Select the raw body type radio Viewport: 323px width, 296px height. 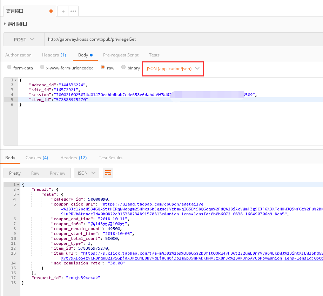[103, 67]
